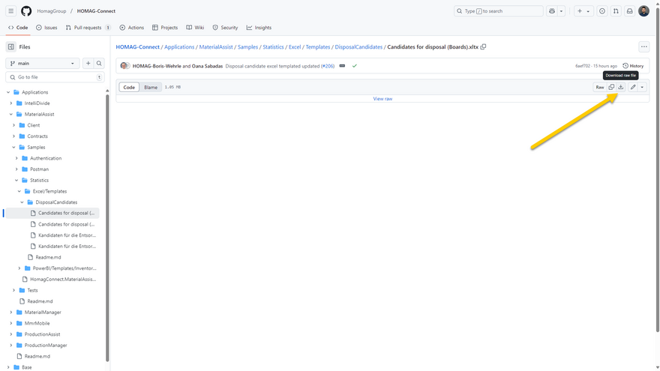Open the file History

coord(633,66)
